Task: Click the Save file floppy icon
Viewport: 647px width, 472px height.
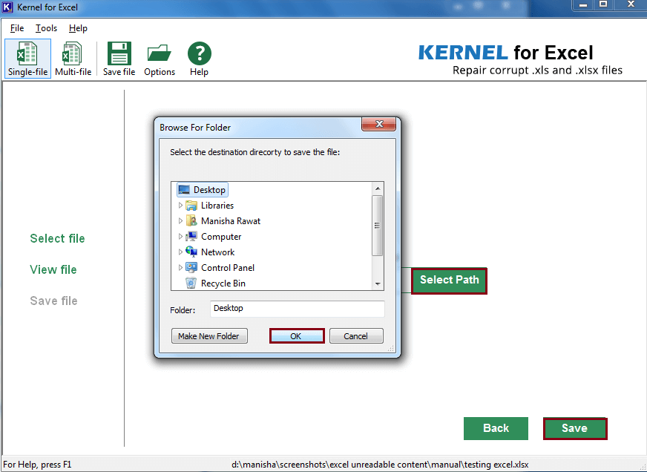Action: [x=119, y=53]
